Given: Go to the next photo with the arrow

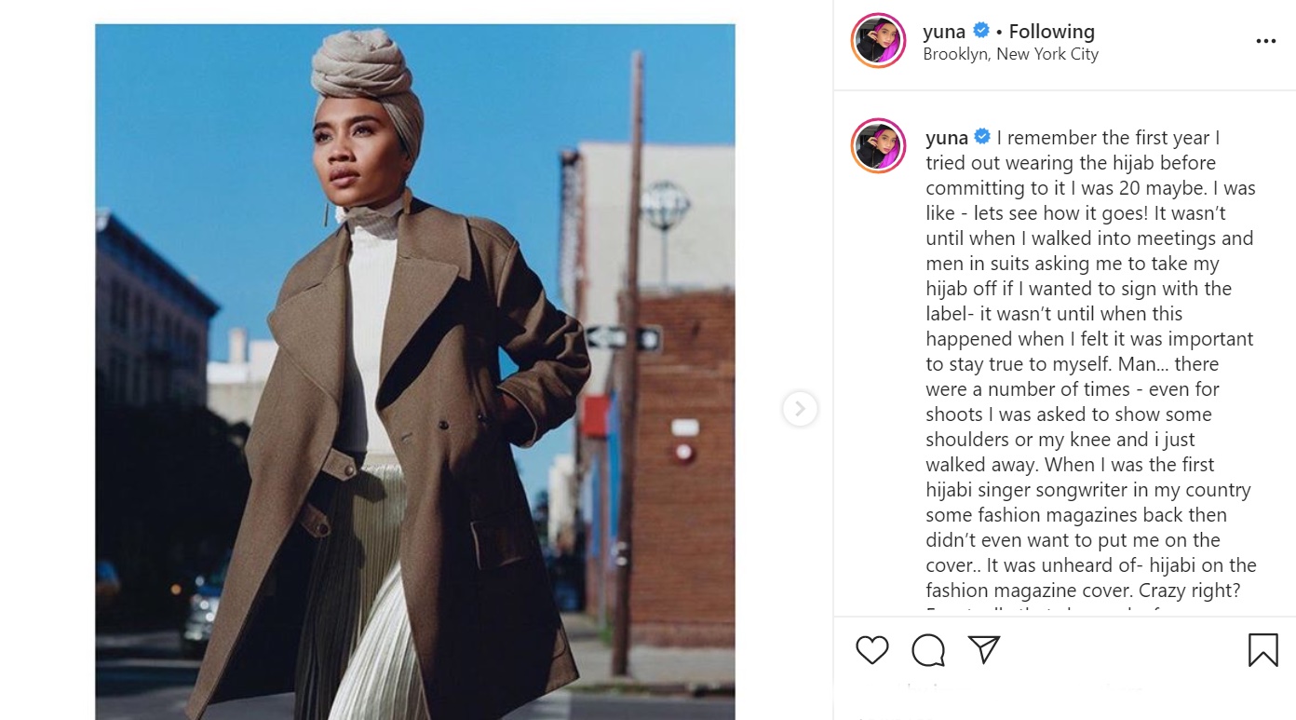Looking at the screenshot, I should (800, 409).
